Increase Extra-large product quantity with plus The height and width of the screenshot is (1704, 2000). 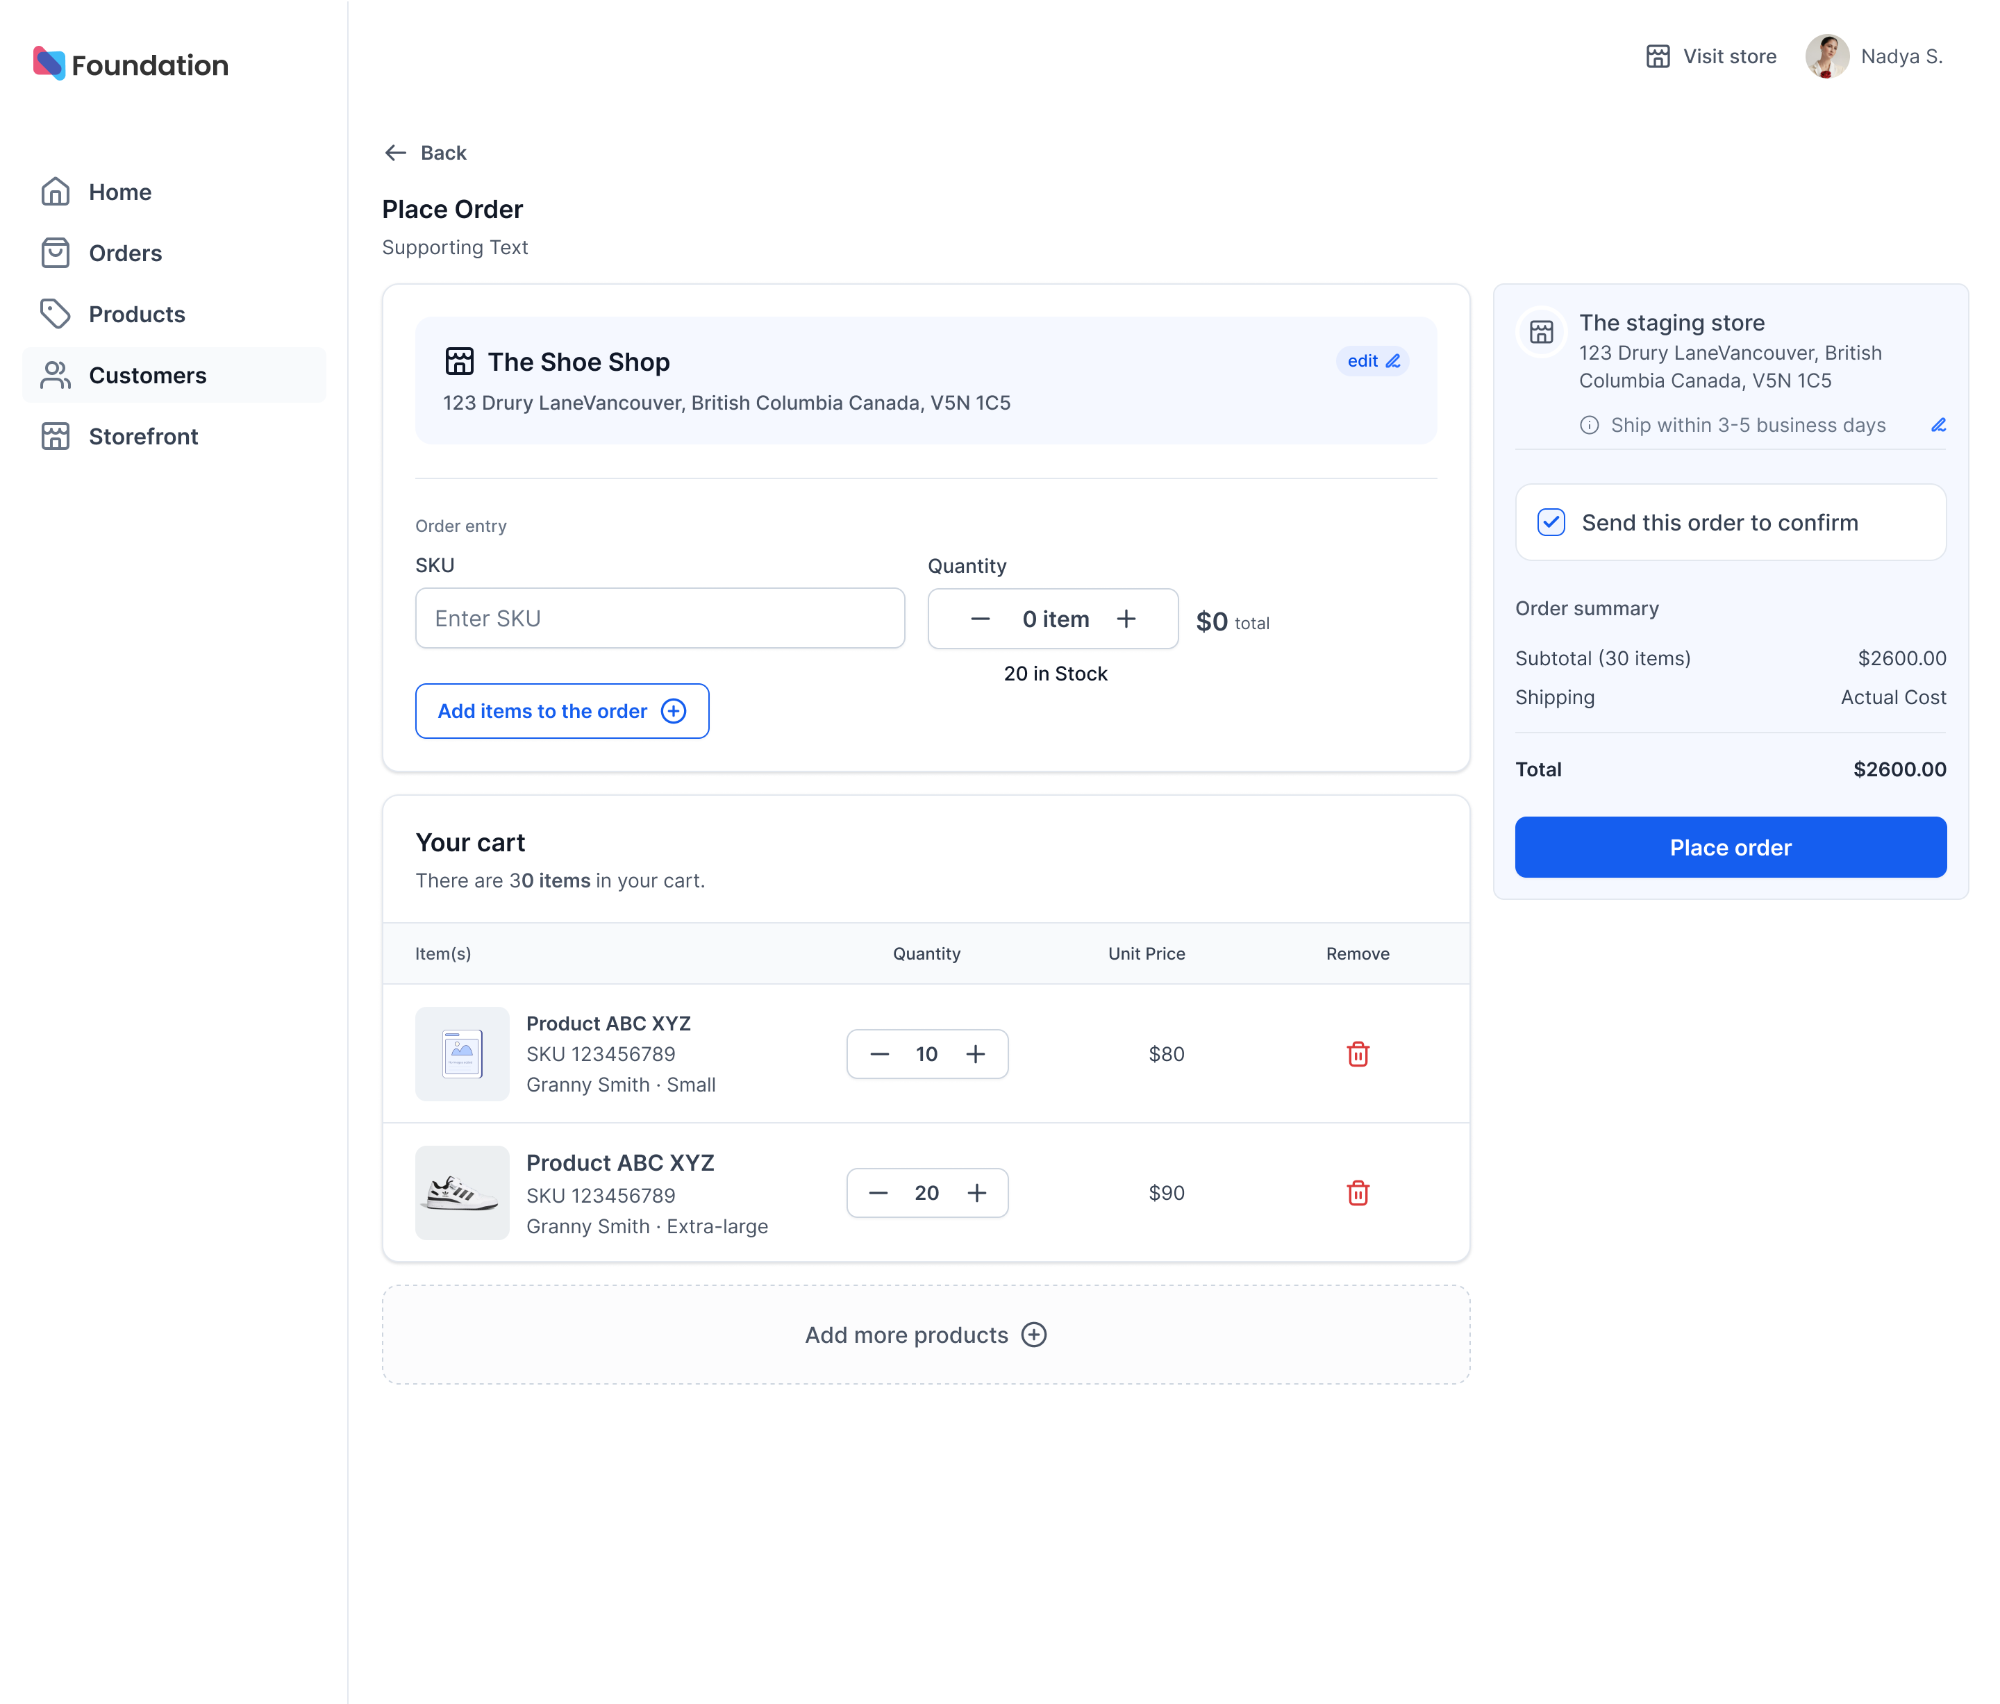(x=977, y=1193)
